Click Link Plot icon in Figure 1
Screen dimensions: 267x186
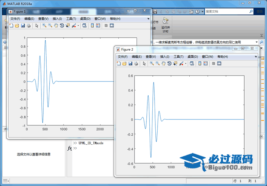pos(84,26)
